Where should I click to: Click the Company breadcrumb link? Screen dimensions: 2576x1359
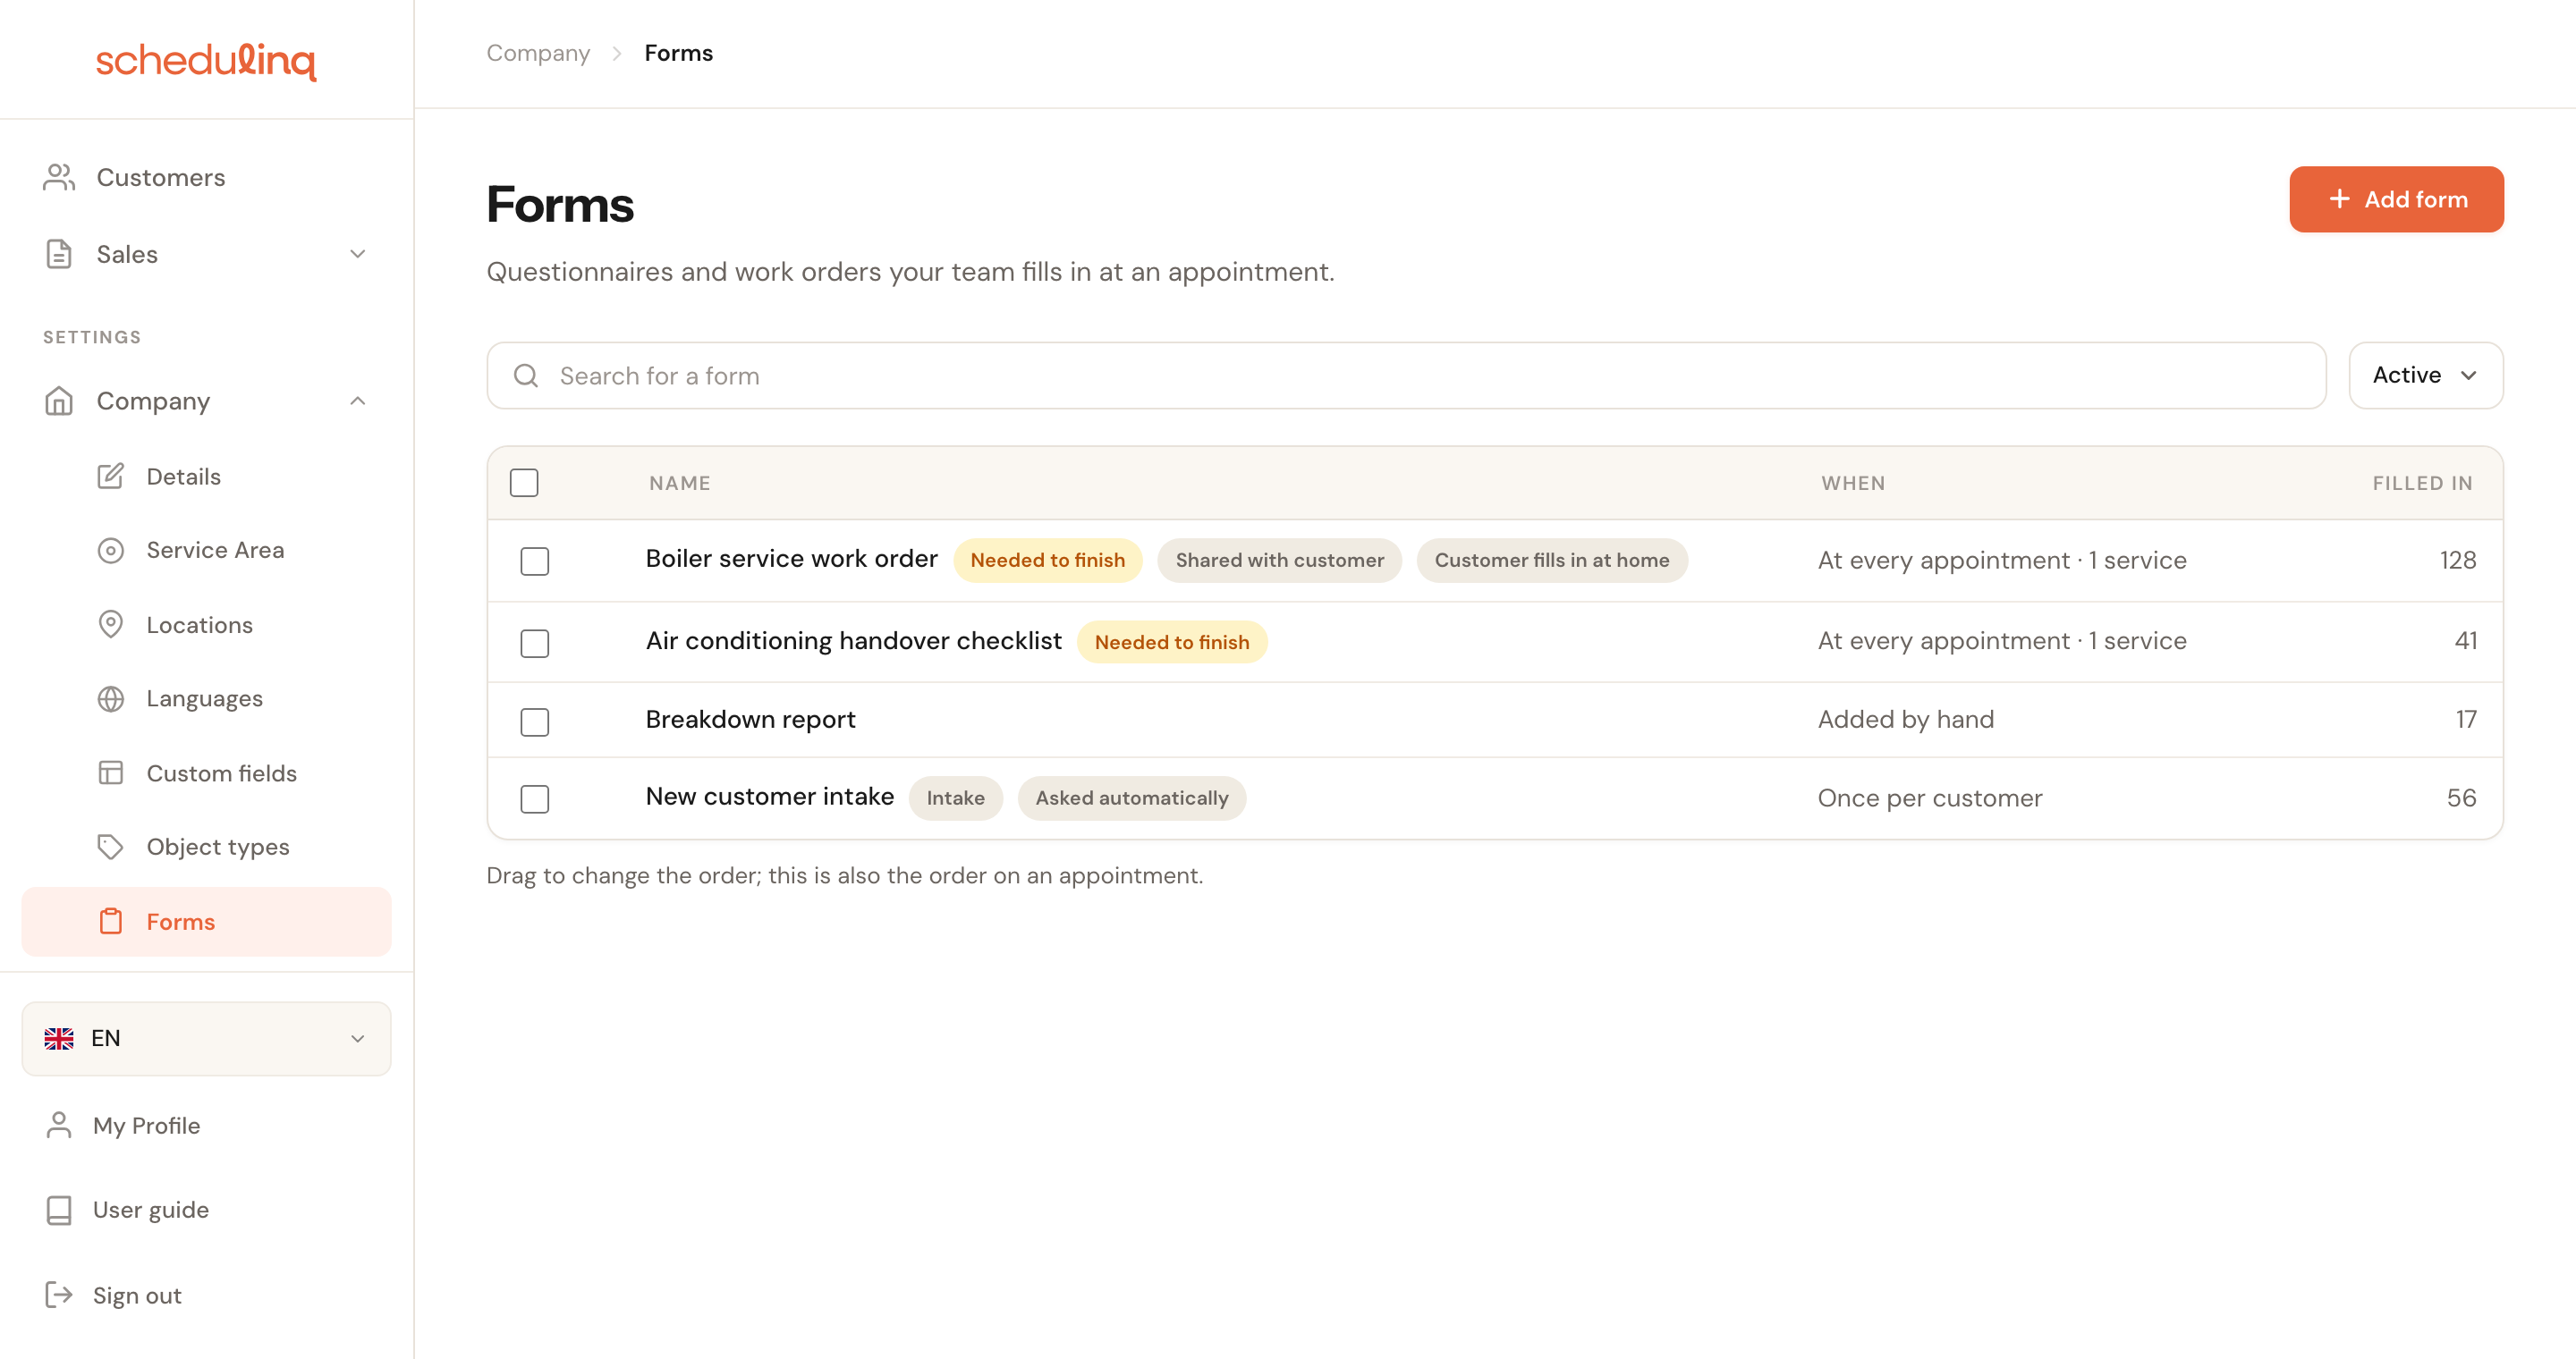tap(538, 53)
